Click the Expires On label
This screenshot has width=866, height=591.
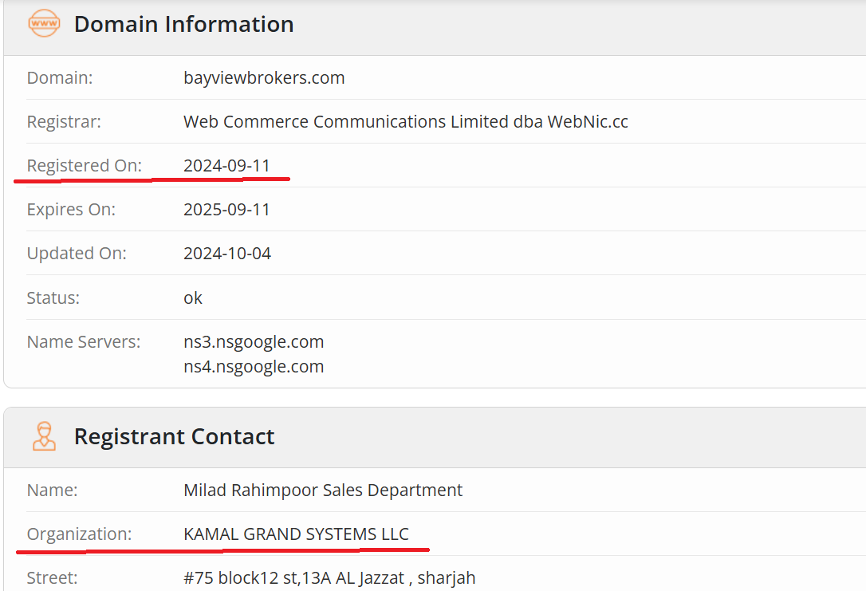(x=71, y=210)
